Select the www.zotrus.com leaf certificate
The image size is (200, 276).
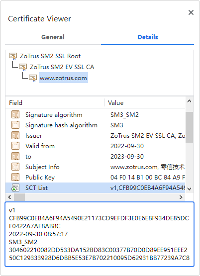click(x=63, y=78)
